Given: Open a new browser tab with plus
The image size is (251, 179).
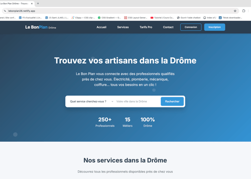Looking at the screenshot, I should pos(38,3).
